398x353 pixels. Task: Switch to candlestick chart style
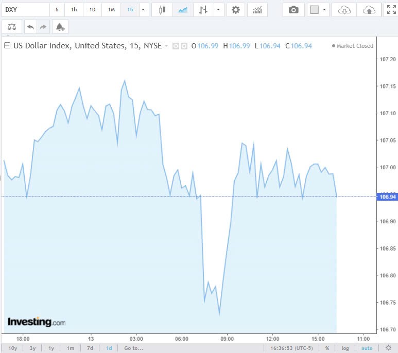(x=163, y=10)
